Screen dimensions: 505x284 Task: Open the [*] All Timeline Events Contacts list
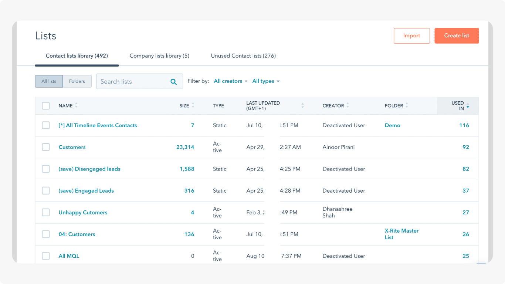coord(98,125)
